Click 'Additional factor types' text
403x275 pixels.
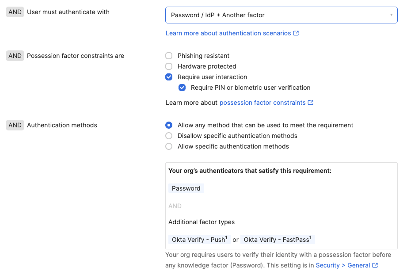point(201,222)
